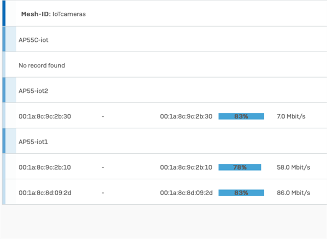Click right-column MAC 00:1a:8c:8d:09:2d

click(x=186, y=193)
